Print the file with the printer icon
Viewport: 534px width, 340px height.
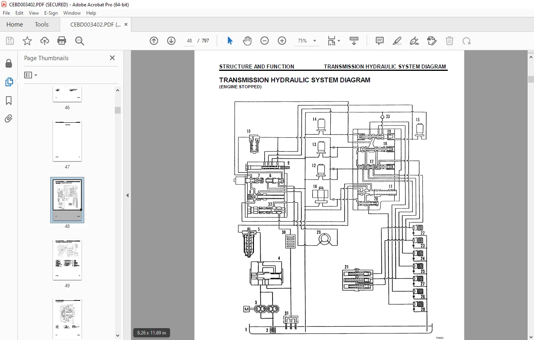tap(62, 41)
